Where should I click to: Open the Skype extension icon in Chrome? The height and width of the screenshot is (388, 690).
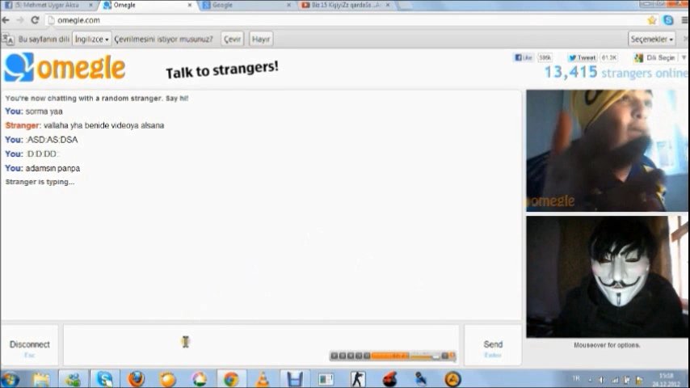pos(668,20)
